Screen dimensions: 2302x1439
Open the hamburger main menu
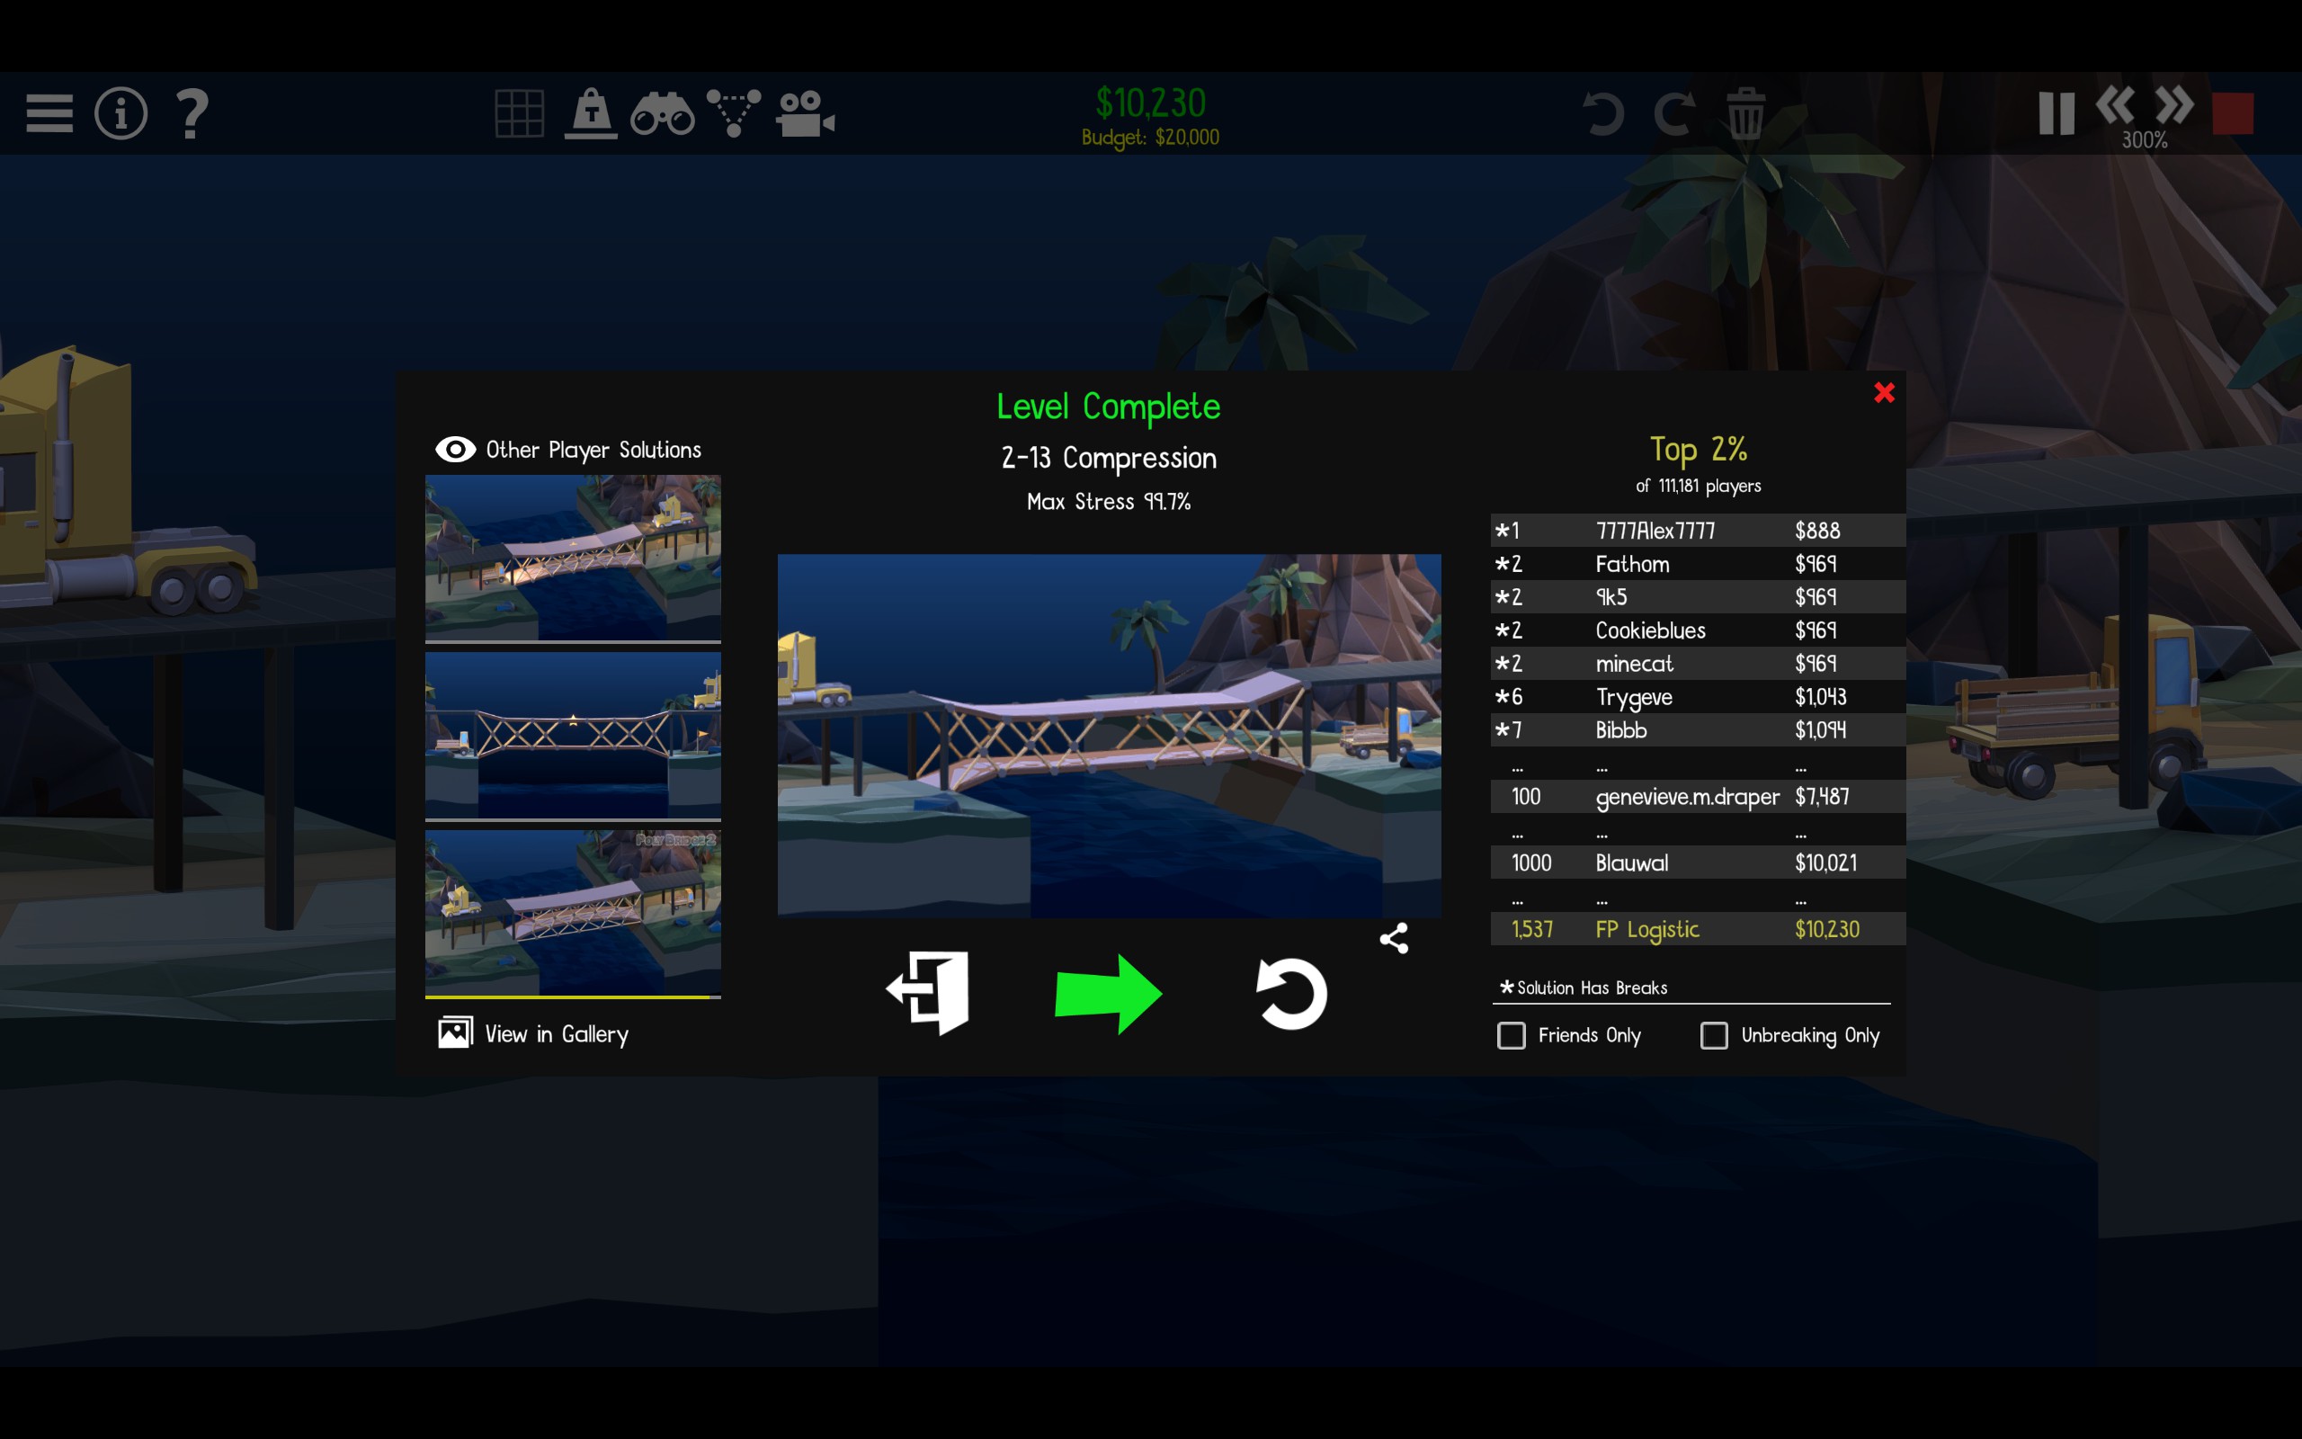49,113
